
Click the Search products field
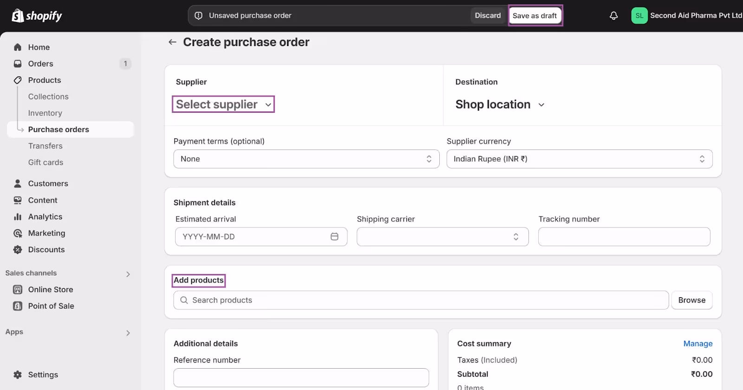421,300
